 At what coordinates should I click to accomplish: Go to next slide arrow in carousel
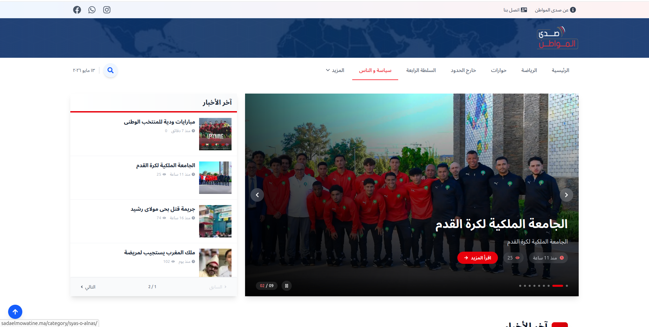point(566,195)
